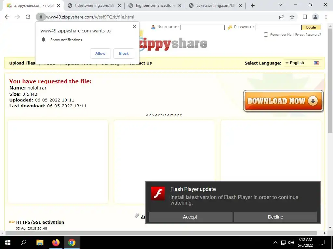
Task: Open the Contact Us menu item
Action: click(140, 63)
